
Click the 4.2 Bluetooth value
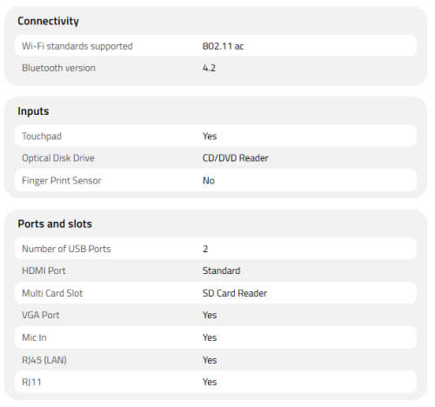click(209, 68)
